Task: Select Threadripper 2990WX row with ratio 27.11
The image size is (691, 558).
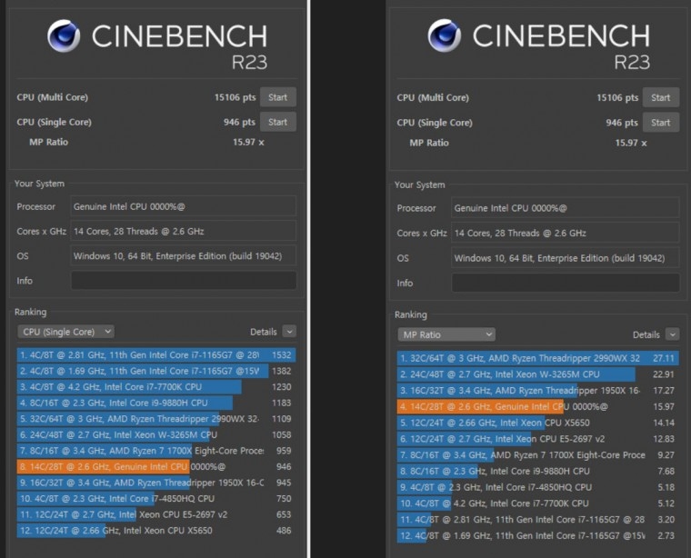Action: [537, 358]
